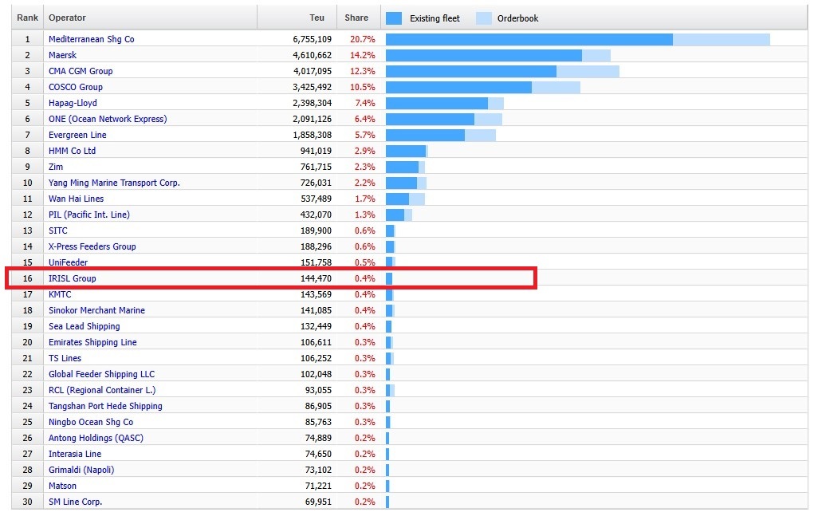This screenshot has height=516, width=814.
Task: Open the Evergreen Line link
Action: 77,135
